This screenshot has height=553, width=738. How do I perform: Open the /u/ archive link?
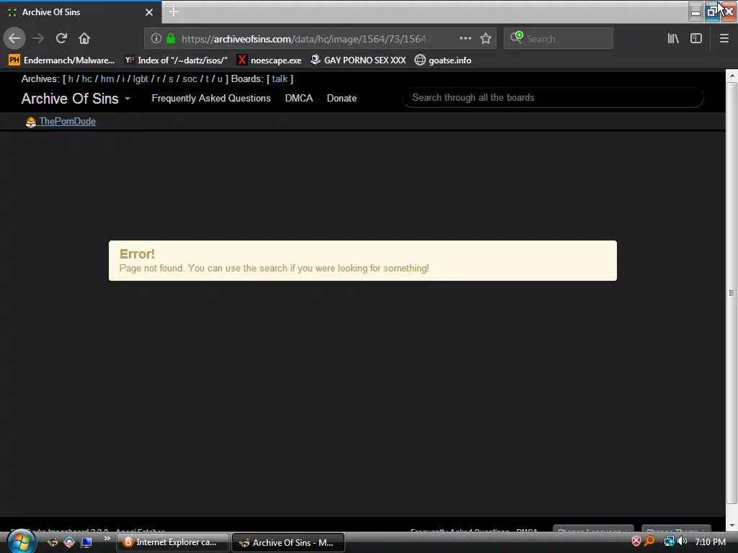pyautogui.click(x=220, y=79)
